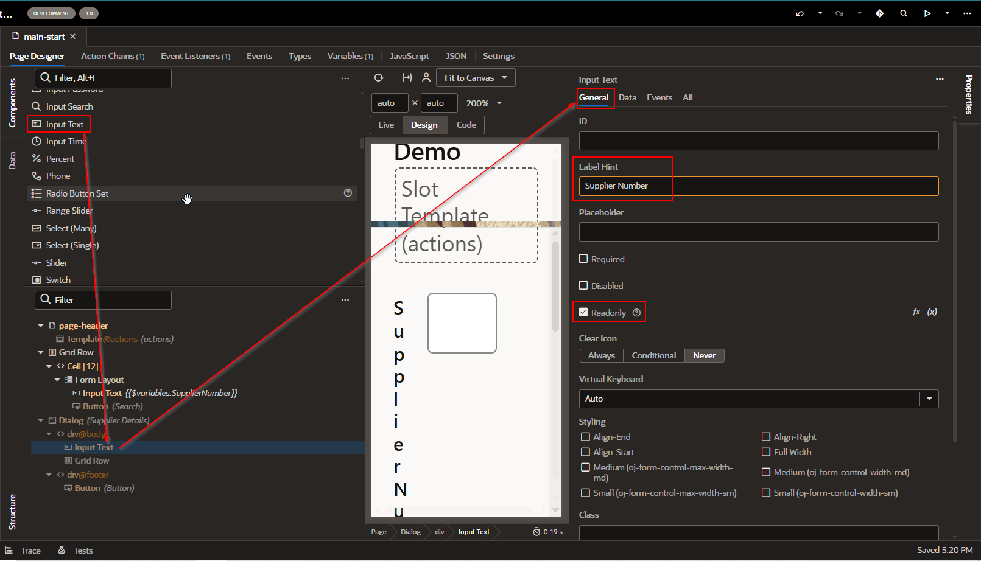
Task: Open the Data properties tab
Action: click(627, 97)
